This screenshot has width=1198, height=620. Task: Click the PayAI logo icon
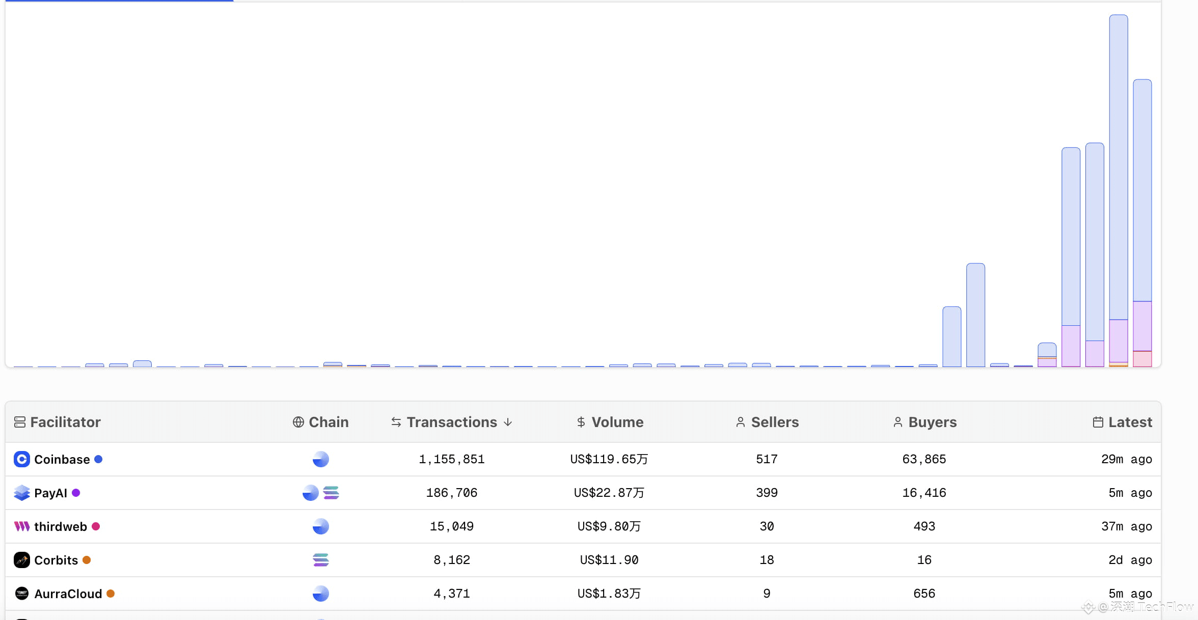21,493
